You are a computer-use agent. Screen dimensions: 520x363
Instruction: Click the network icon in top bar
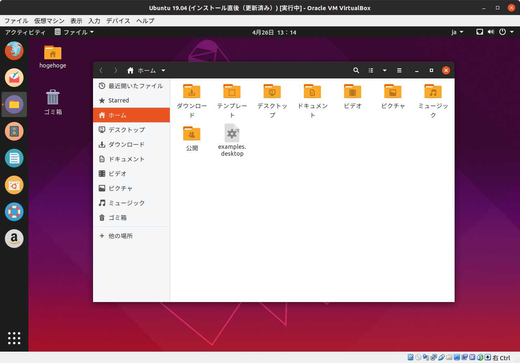pos(480,32)
